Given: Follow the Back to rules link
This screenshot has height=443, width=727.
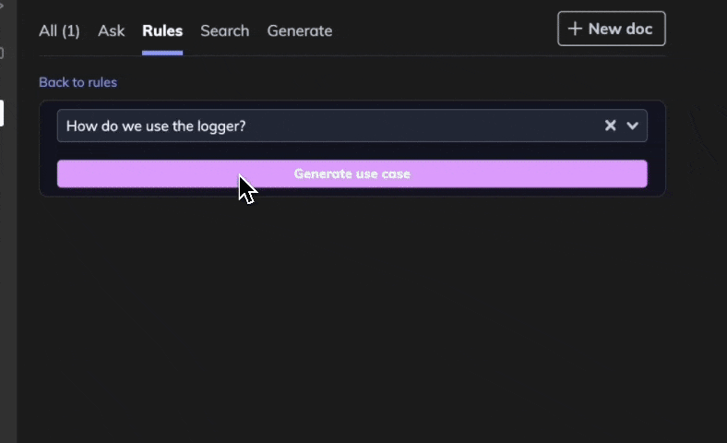Looking at the screenshot, I should click(77, 82).
